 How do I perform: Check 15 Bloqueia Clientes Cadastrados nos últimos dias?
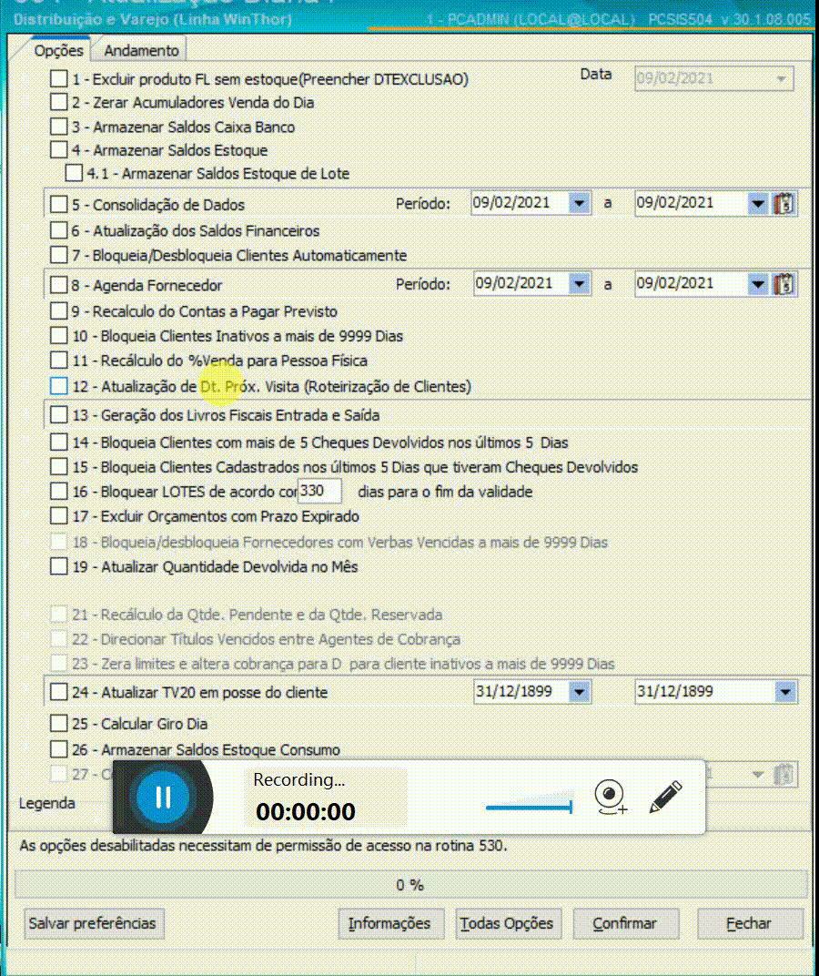pyautogui.click(x=58, y=466)
